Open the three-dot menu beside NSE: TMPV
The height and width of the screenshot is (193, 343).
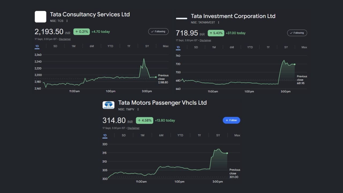click(138, 109)
